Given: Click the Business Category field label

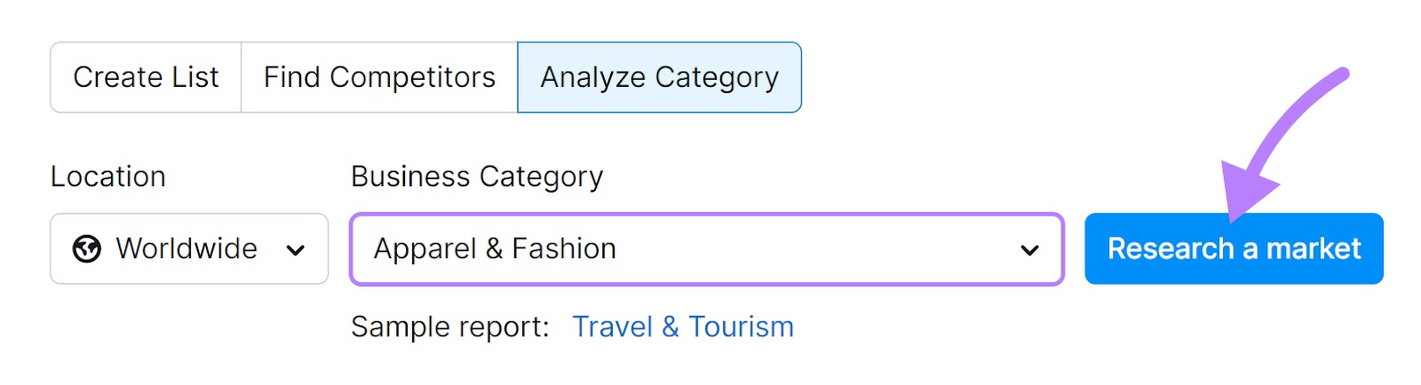Looking at the screenshot, I should tap(477, 177).
